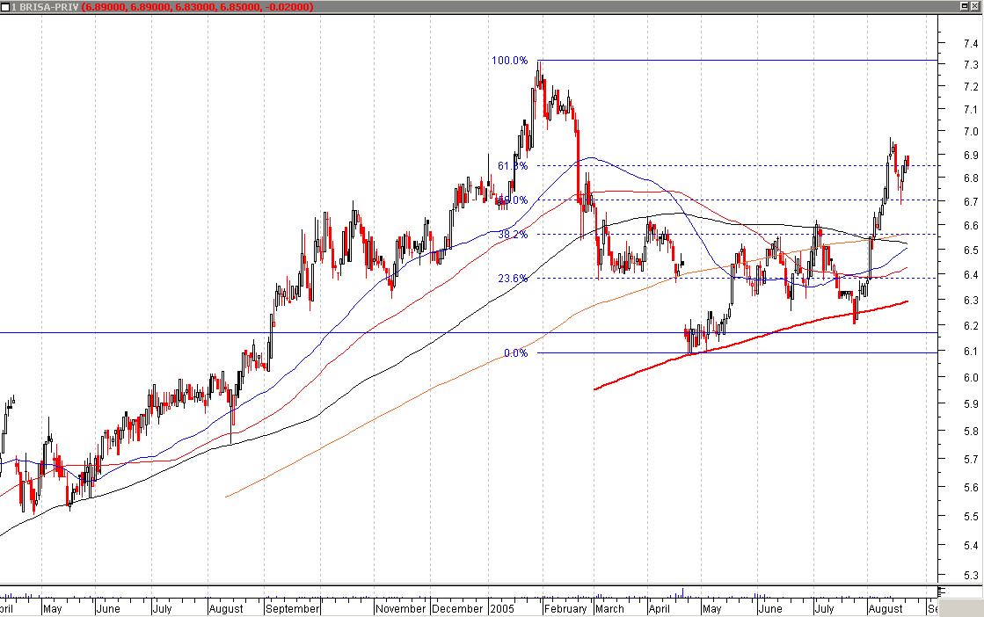Click the April label left of 2005's May
The height and width of the screenshot is (617, 984).
pyautogui.click(x=660, y=608)
